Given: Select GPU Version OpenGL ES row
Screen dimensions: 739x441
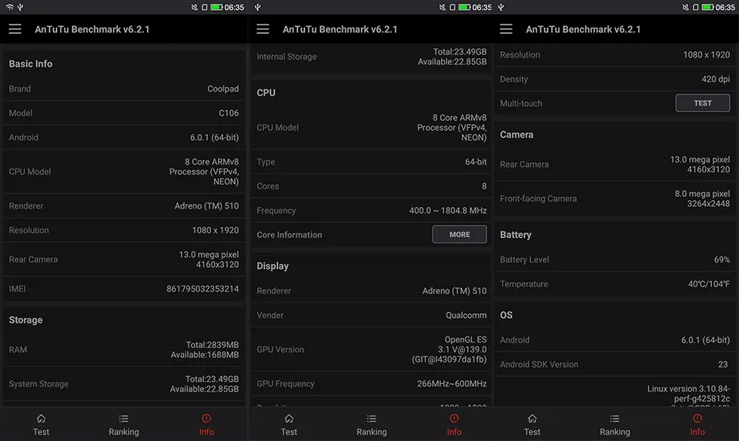Looking at the screenshot, I should click(371, 349).
